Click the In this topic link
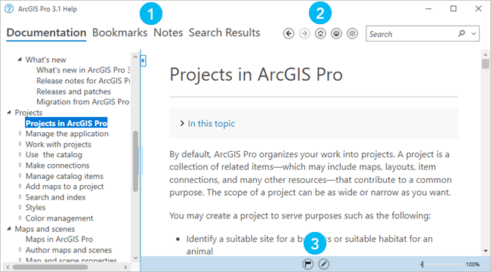This screenshot has width=491, height=272. click(x=212, y=123)
